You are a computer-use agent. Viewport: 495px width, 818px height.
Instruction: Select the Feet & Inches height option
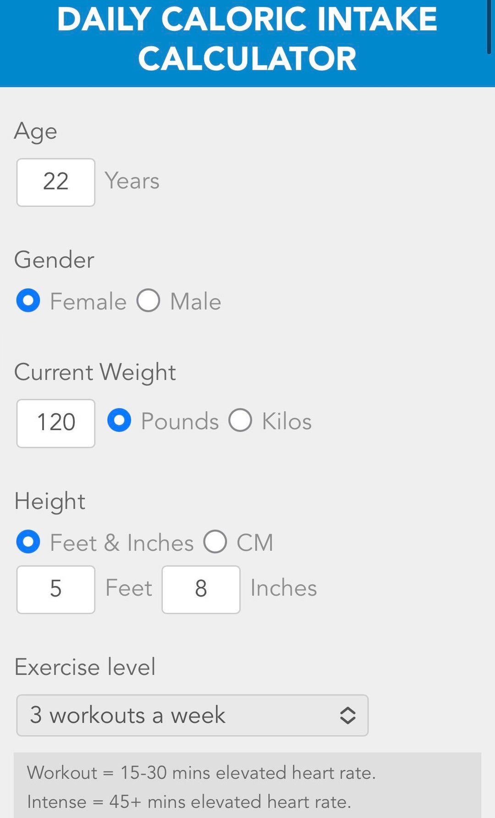click(28, 542)
